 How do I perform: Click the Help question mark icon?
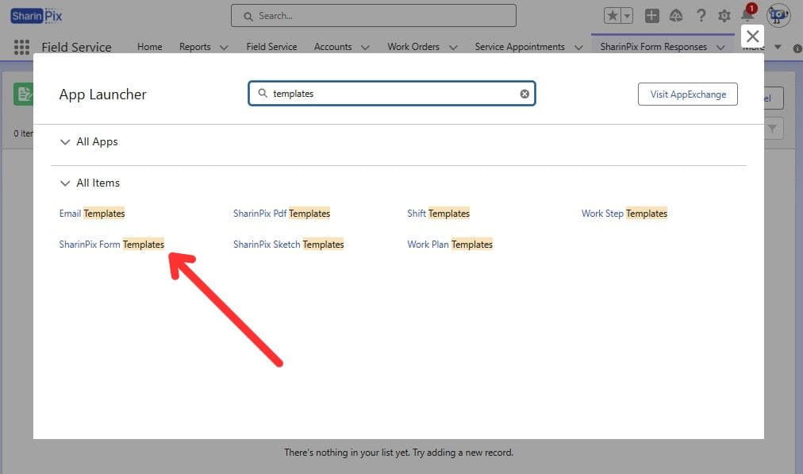(x=701, y=15)
